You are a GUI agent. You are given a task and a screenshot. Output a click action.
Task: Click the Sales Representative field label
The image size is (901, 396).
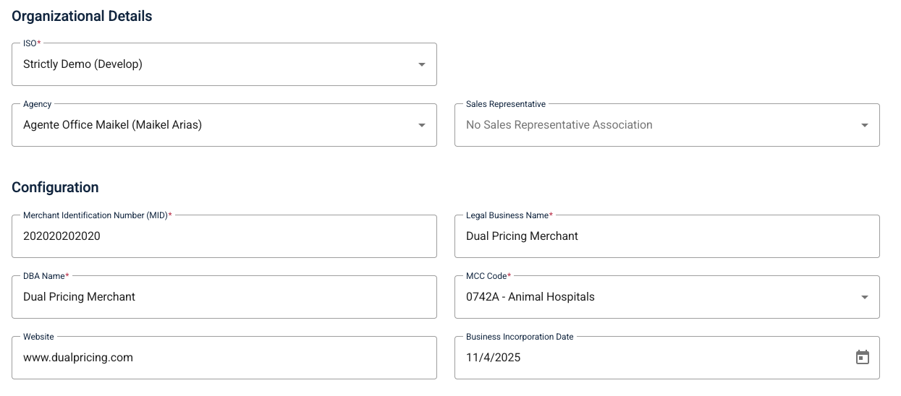pyautogui.click(x=506, y=104)
